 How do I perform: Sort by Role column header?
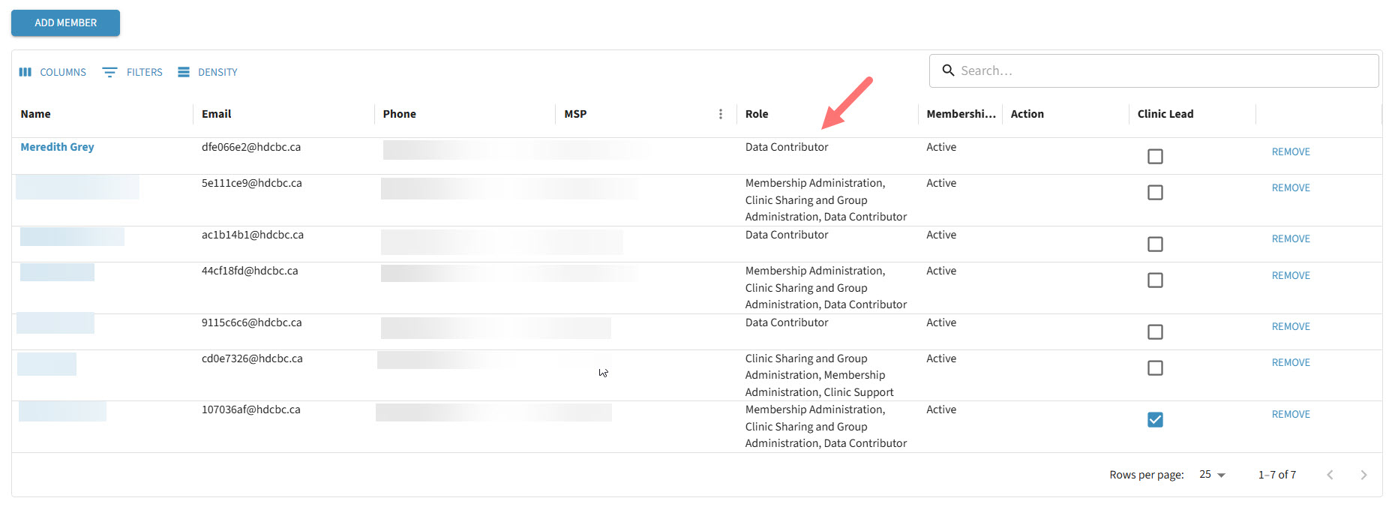[x=757, y=114]
